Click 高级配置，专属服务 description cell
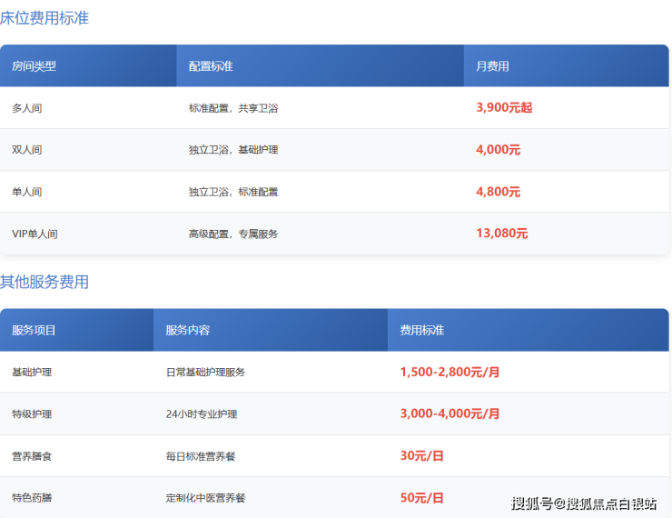Viewport: 672px width, 518px height. [x=233, y=234]
